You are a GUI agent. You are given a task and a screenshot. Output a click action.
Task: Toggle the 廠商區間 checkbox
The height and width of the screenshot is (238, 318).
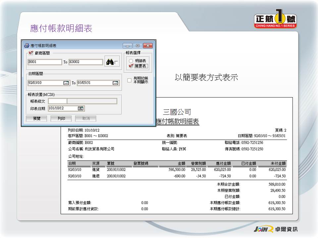coord(31,53)
